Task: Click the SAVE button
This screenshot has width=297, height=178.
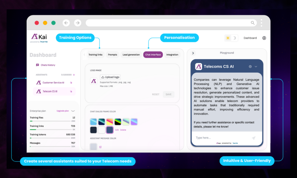Action: coord(168,95)
